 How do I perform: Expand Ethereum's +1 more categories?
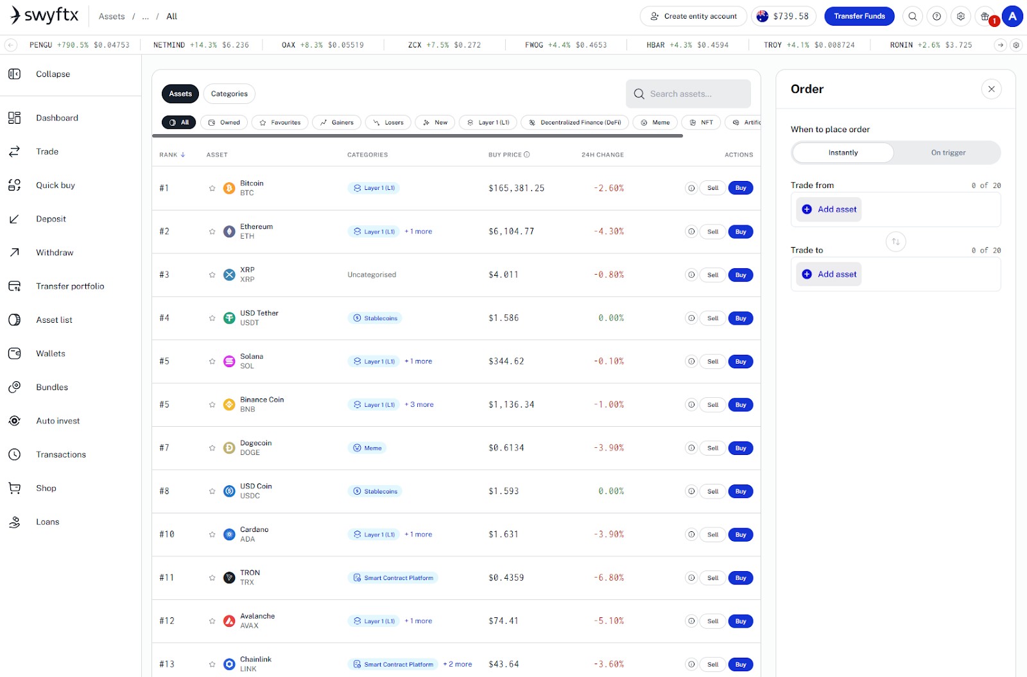(419, 232)
